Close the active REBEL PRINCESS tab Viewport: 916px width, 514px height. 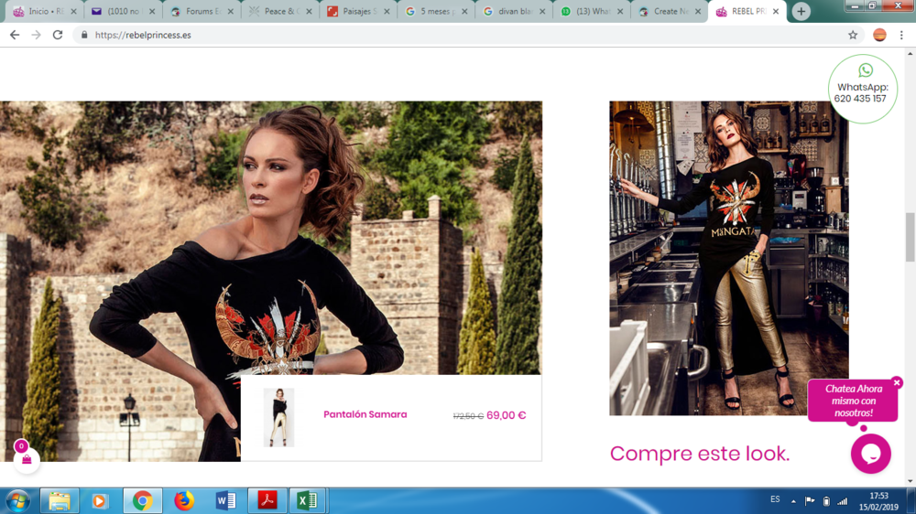tap(776, 11)
